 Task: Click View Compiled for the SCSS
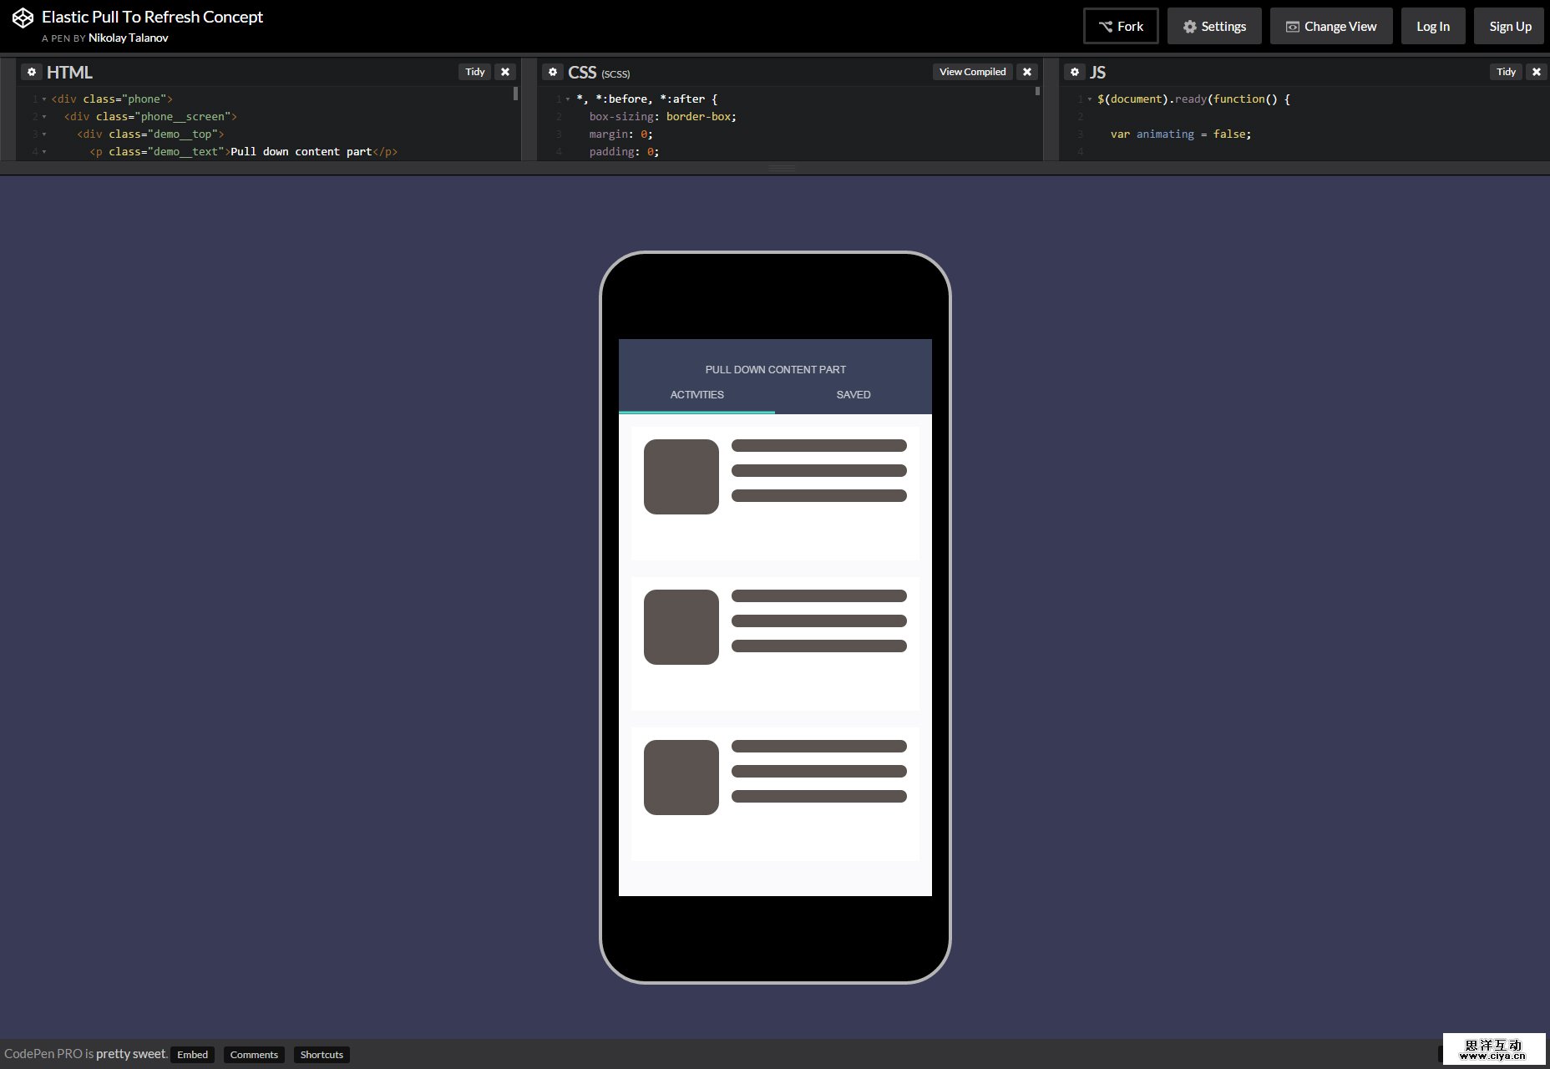point(972,72)
